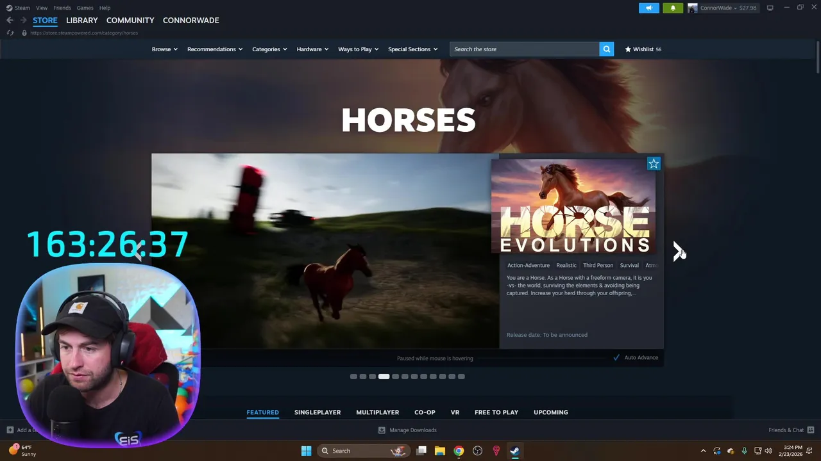The width and height of the screenshot is (821, 461).
Task: Select the MULTIPLAYER tab
Action: point(378,412)
